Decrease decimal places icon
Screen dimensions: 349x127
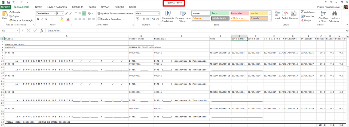tap(158, 19)
